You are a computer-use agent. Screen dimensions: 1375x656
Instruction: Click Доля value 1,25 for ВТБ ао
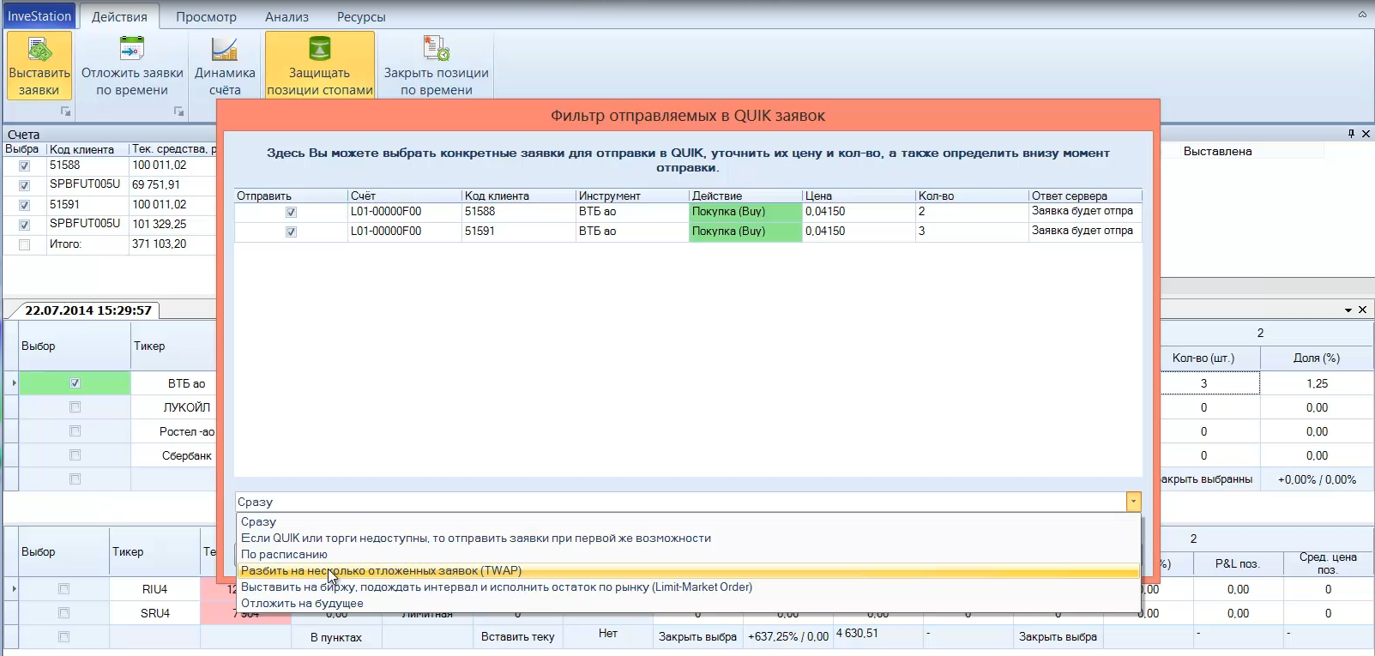pyautogui.click(x=1317, y=383)
